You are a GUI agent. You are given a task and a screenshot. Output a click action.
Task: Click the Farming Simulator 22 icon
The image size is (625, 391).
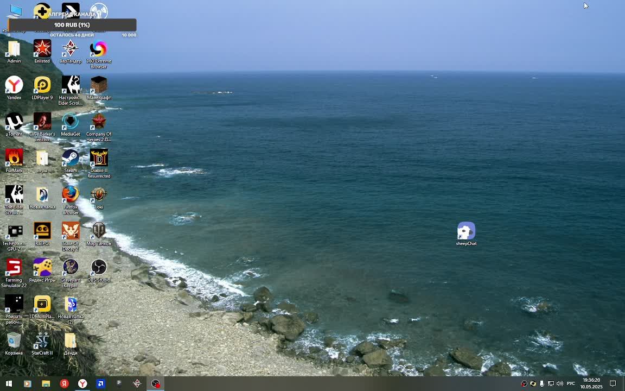pyautogui.click(x=14, y=268)
